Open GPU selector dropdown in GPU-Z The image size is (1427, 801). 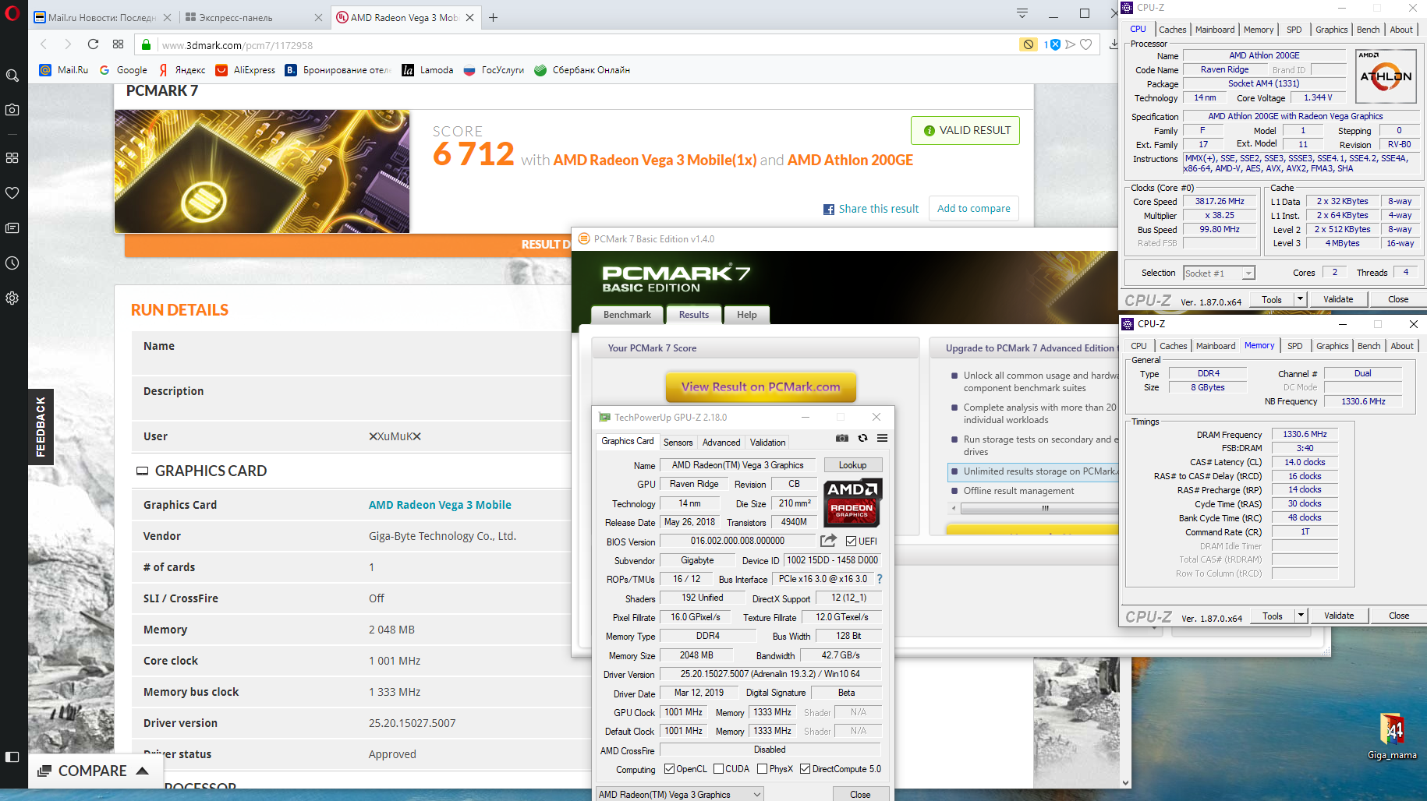click(x=680, y=794)
